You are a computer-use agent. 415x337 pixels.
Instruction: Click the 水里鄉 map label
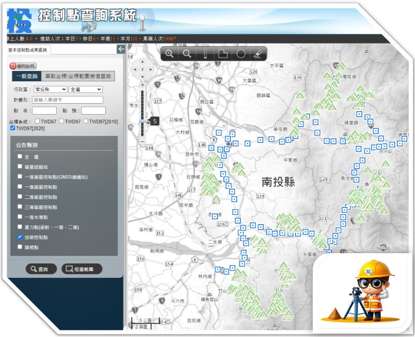[x=310, y=254]
